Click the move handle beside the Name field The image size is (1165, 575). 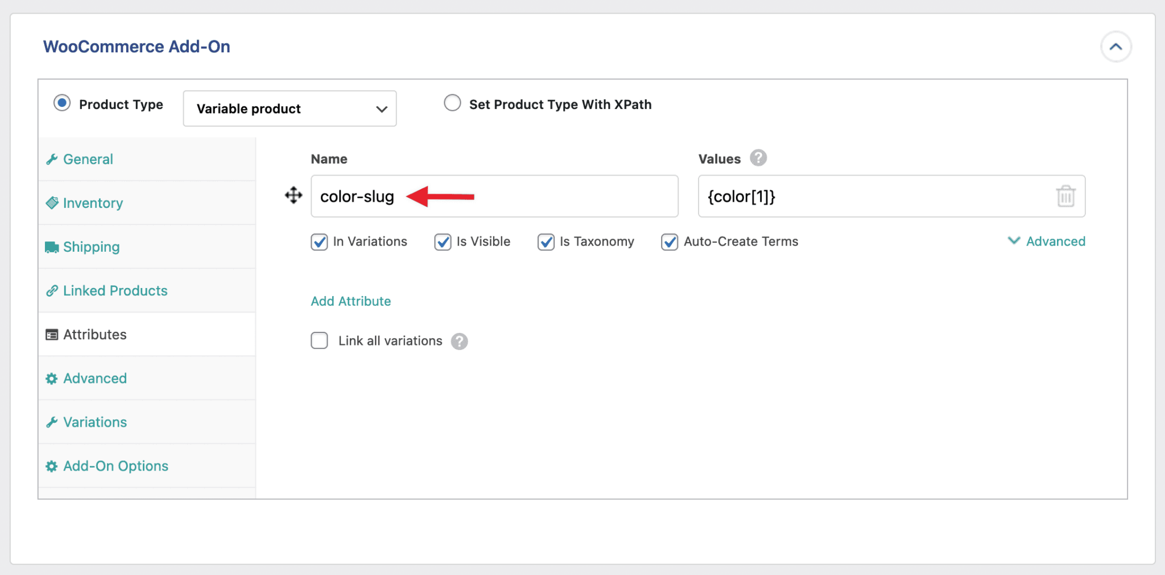coord(294,196)
